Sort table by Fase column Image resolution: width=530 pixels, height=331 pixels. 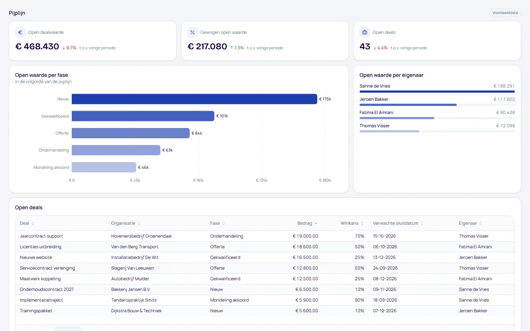[x=218, y=223]
